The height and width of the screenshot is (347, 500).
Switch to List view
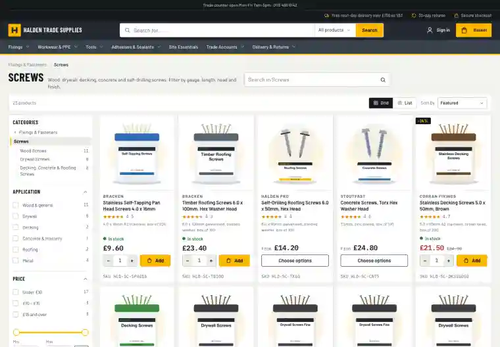tap(405, 103)
